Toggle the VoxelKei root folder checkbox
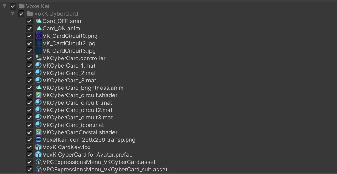The image size is (337, 174). coord(13,6)
